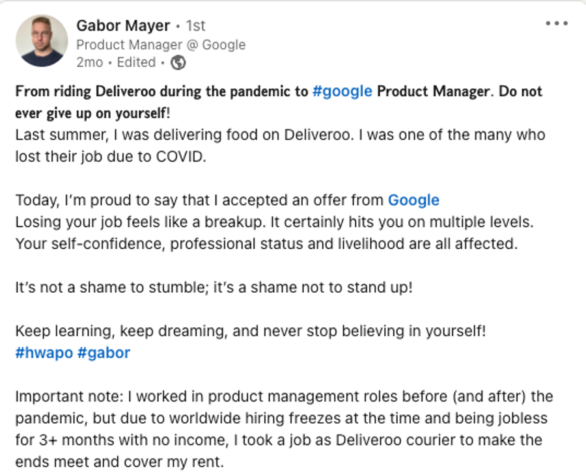Image resolution: width=586 pixels, height=473 pixels.
Task: Click the leftmost dot of the options menu
Action: [548, 23]
